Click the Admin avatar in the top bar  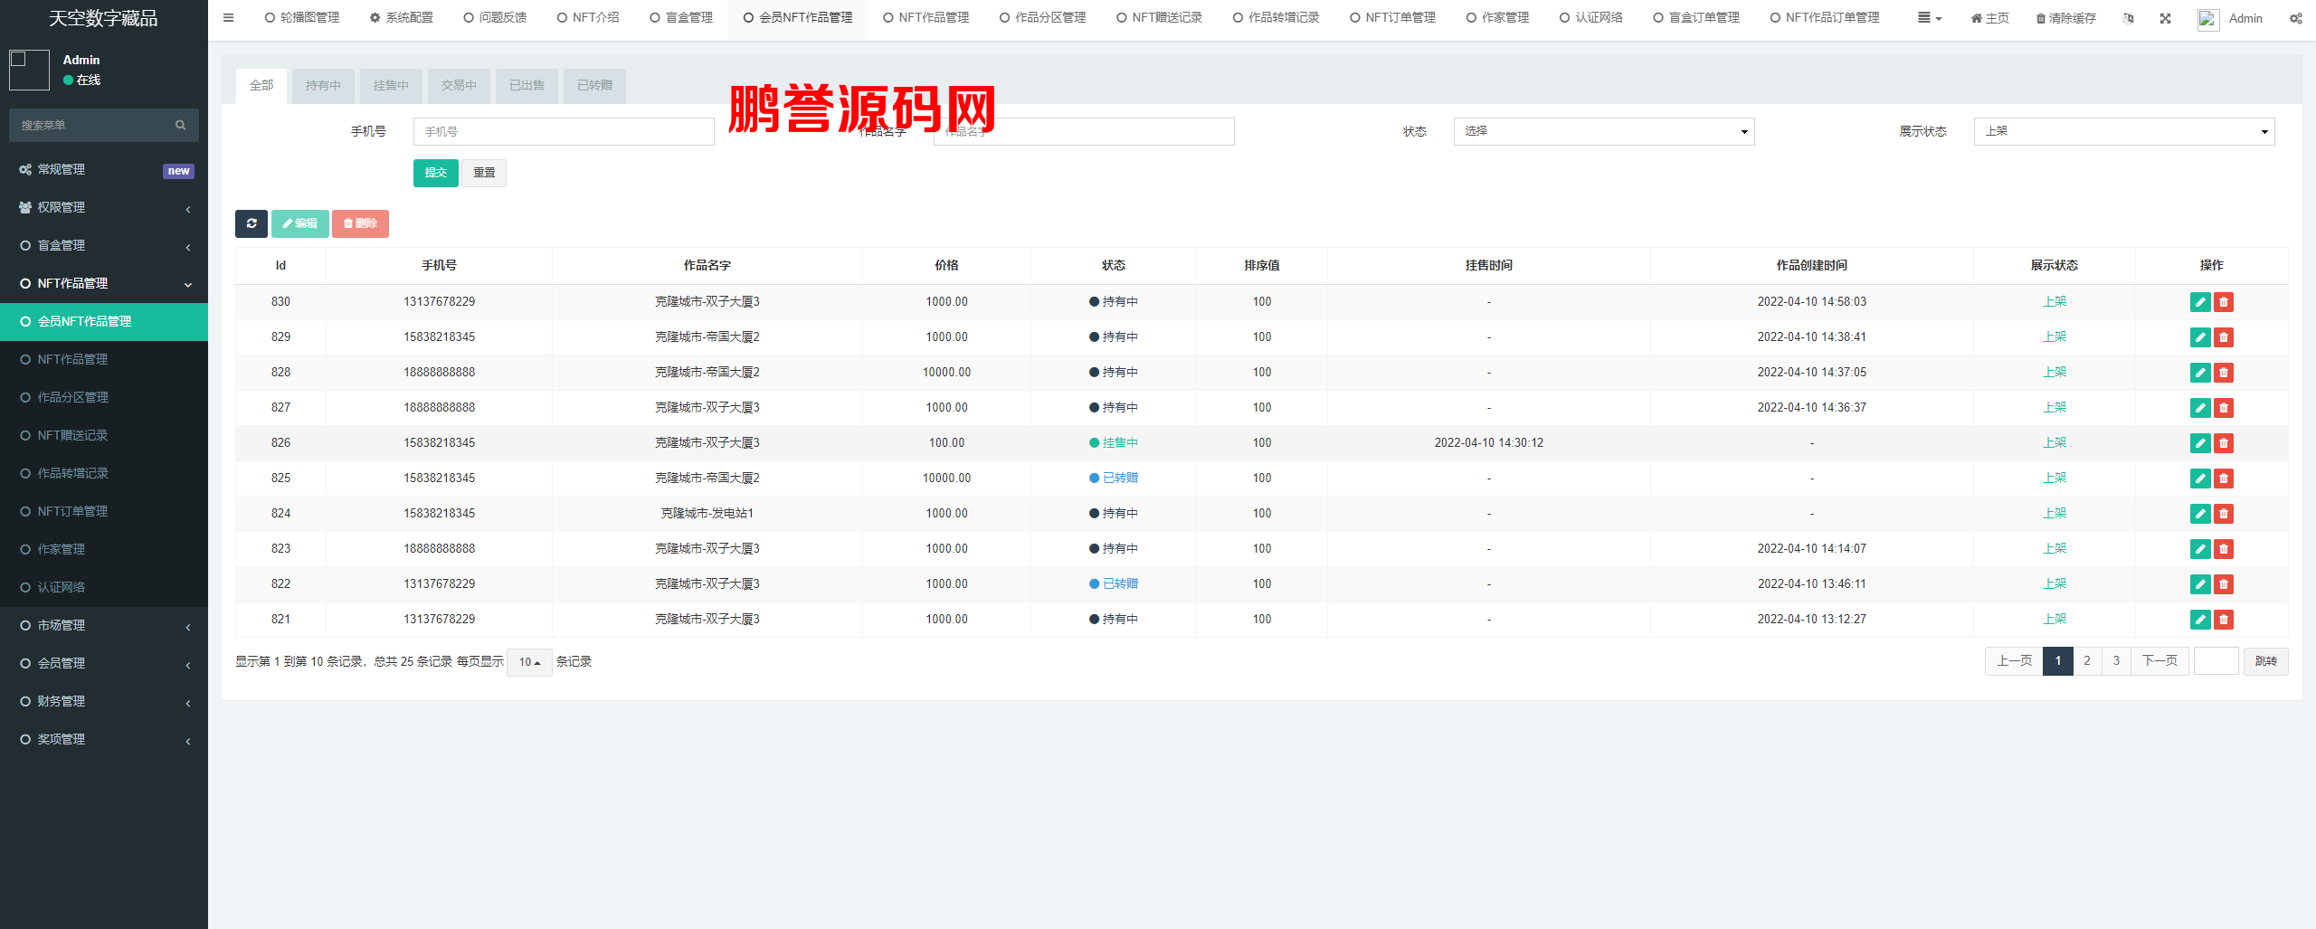[x=2208, y=19]
